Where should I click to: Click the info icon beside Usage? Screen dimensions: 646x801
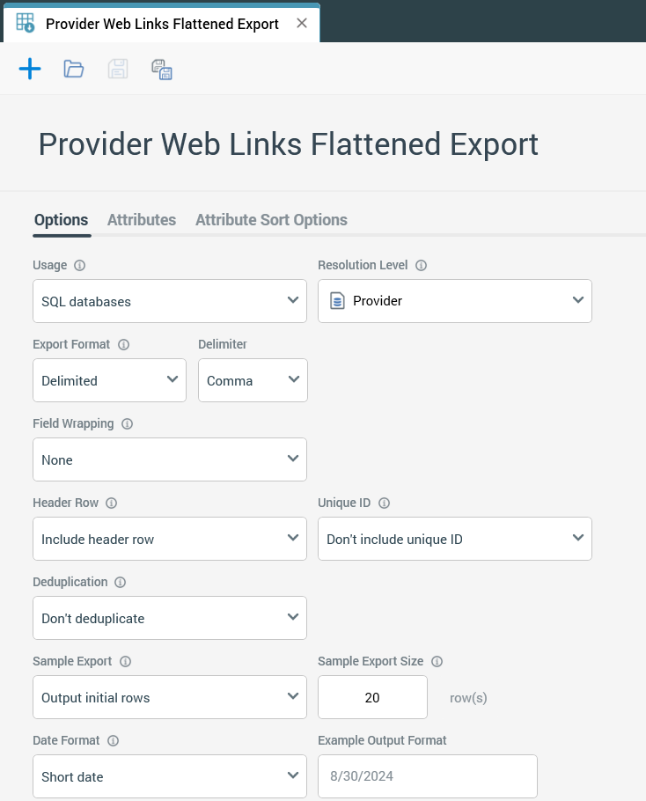tap(80, 265)
